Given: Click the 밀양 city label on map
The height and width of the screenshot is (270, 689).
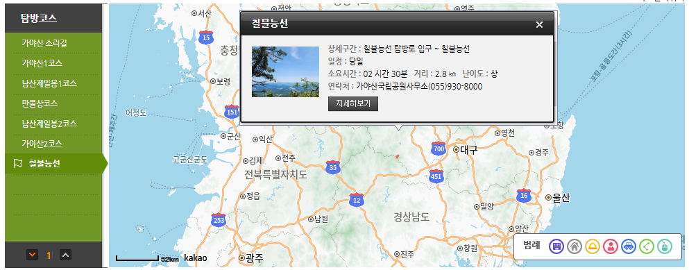Looking at the screenshot, I should coord(487,206).
